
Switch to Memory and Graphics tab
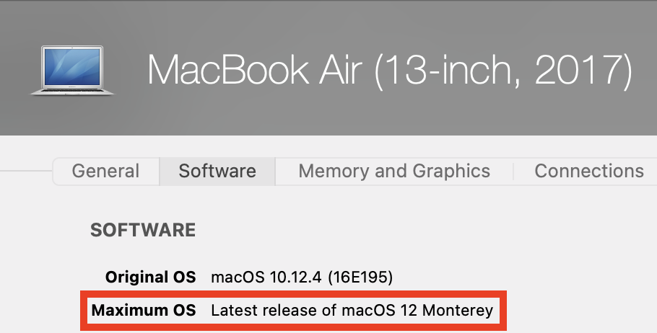394,171
